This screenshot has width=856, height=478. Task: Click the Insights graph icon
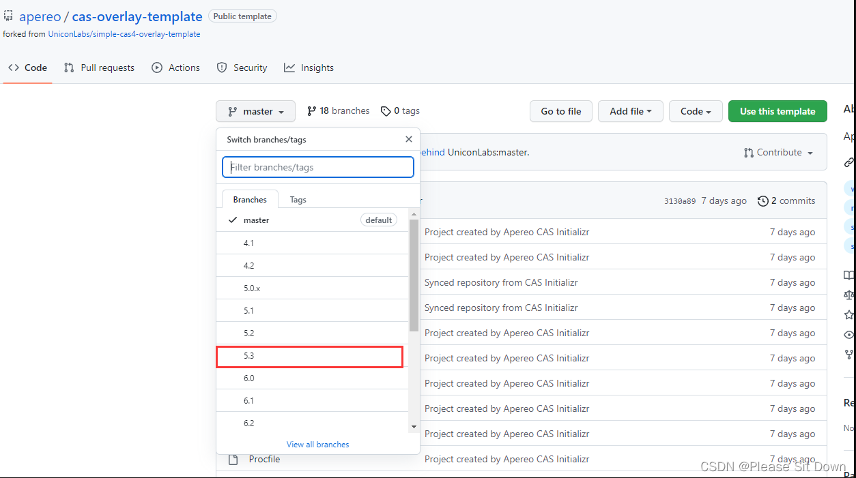(289, 68)
